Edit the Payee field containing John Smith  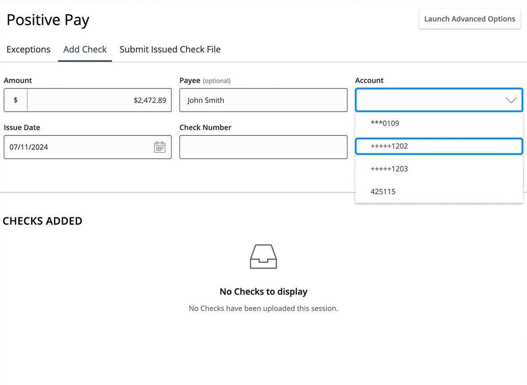pos(263,100)
